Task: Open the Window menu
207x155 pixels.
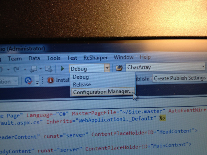Action: coord(124,57)
